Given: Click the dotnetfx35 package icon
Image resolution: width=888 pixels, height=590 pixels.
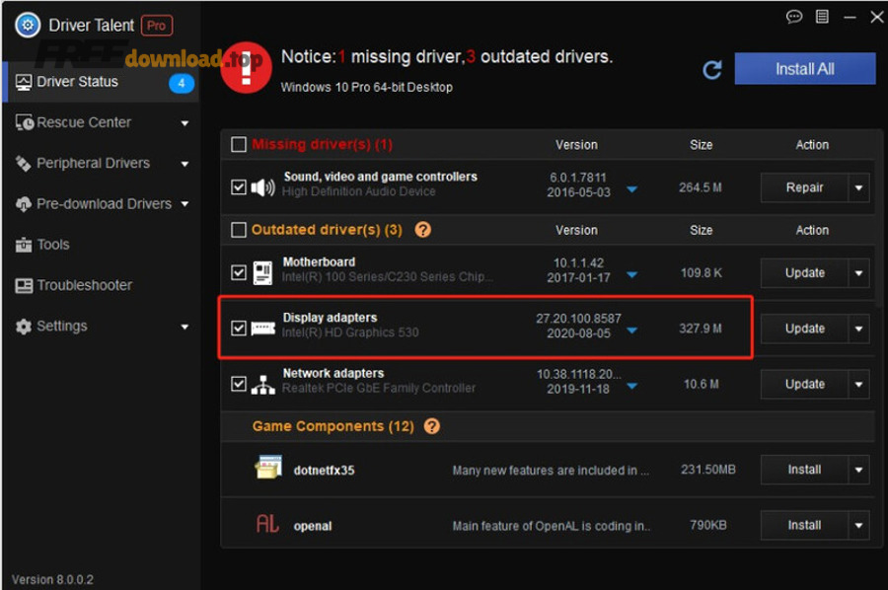Looking at the screenshot, I should (x=268, y=468).
